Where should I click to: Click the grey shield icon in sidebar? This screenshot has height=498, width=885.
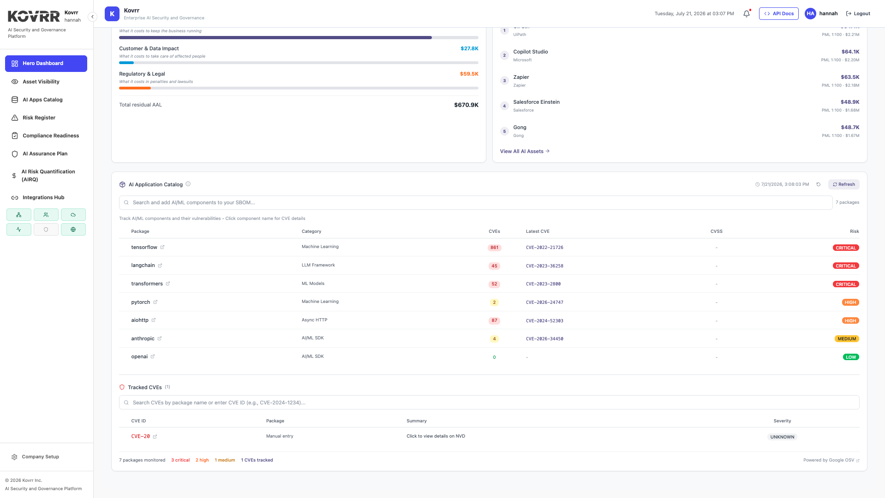pos(46,230)
